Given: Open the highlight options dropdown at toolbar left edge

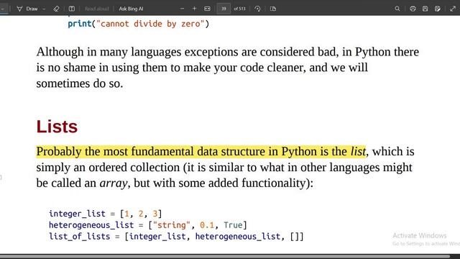Looking at the screenshot, I should coord(2,9).
